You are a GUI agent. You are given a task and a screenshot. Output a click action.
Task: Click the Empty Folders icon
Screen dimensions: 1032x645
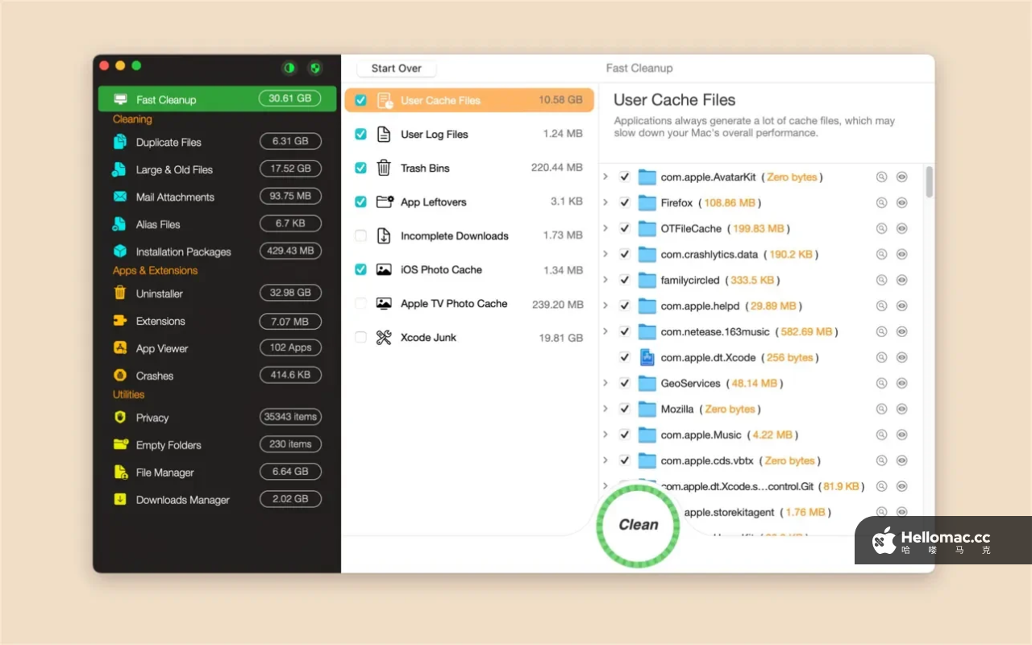point(121,444)
